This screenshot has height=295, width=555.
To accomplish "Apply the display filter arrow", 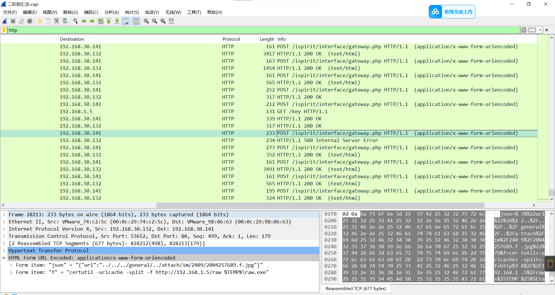I will click(x=532, y=30).
